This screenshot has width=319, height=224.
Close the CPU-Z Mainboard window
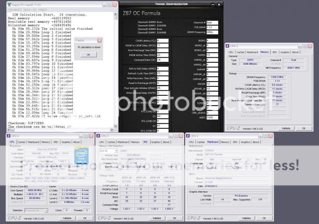tap(271, 136)
